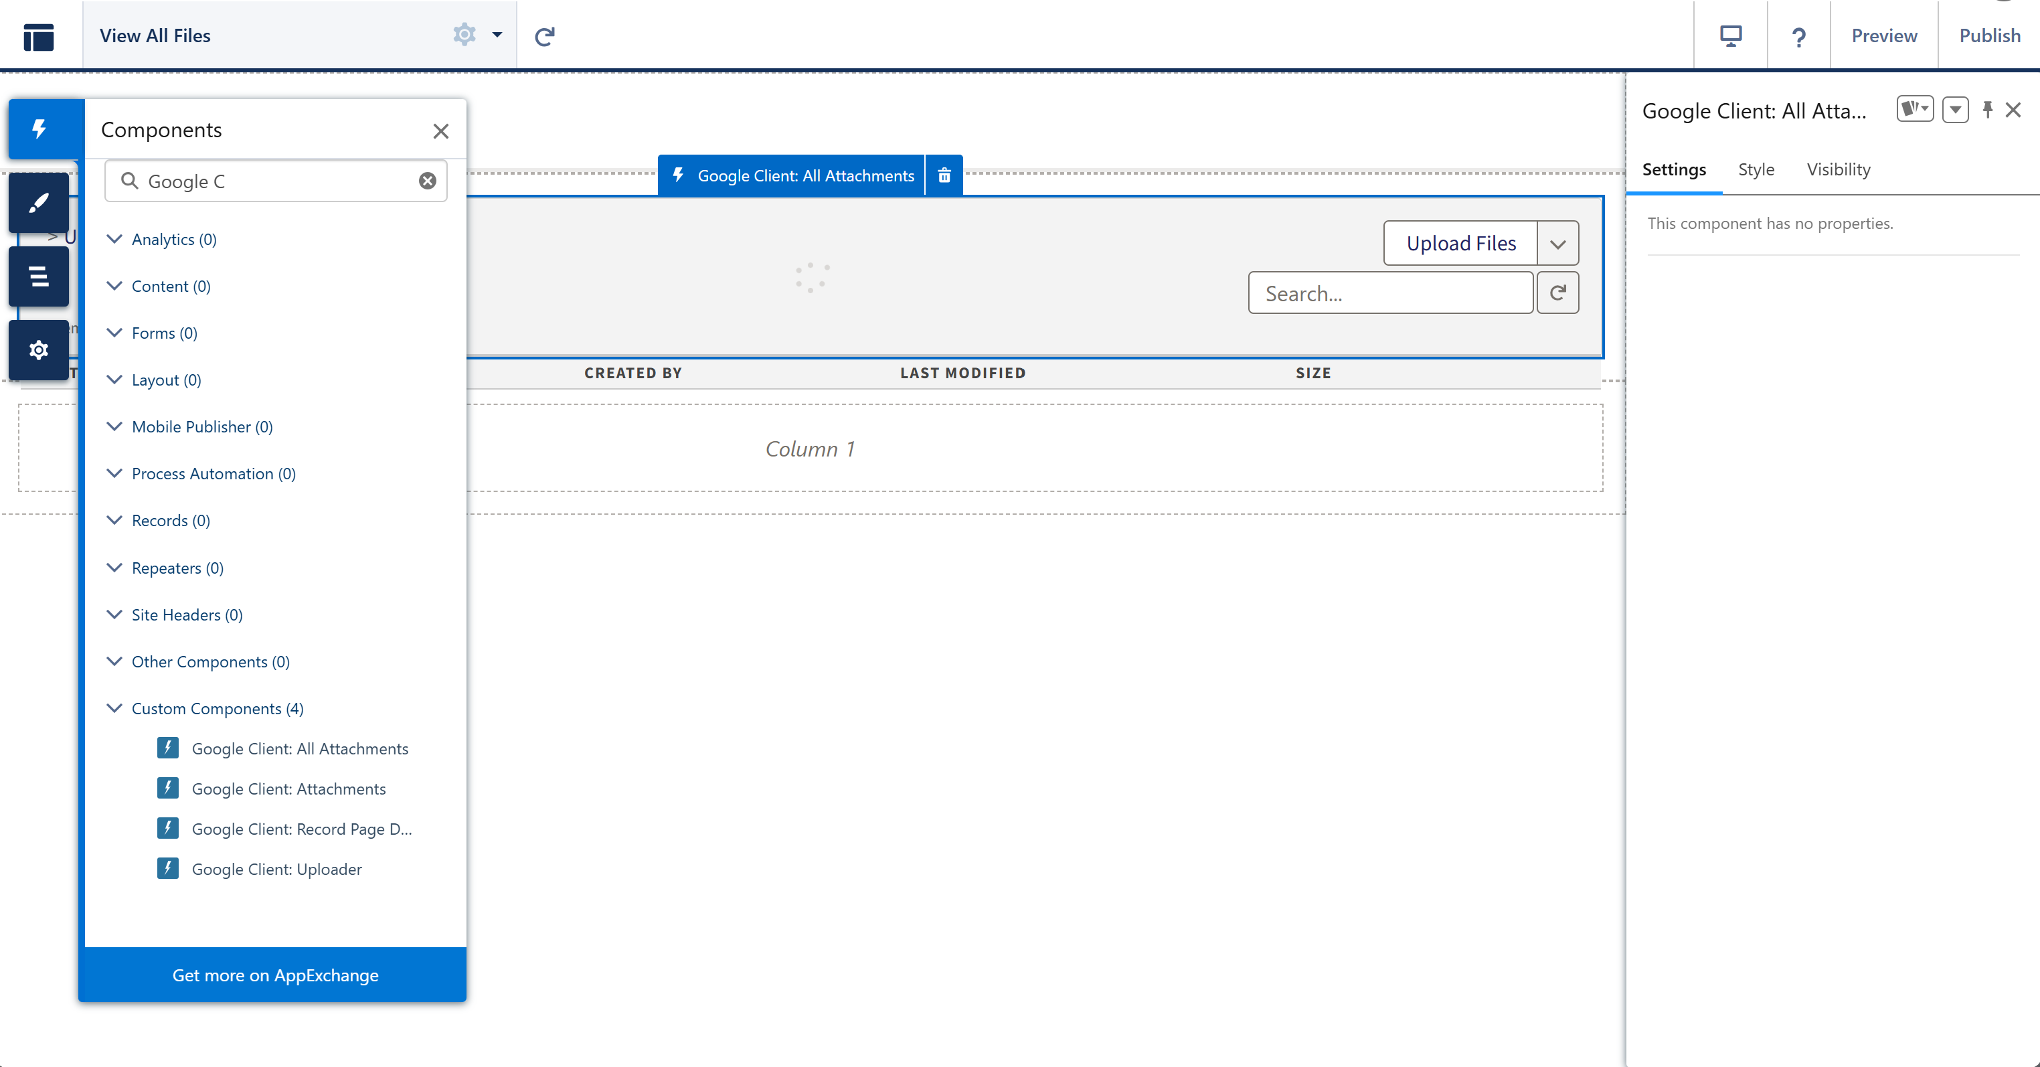Open the Visibility tab in property panel

[1838, 169]
